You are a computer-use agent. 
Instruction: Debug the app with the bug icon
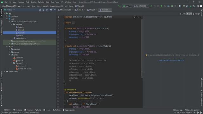(161, 6)
